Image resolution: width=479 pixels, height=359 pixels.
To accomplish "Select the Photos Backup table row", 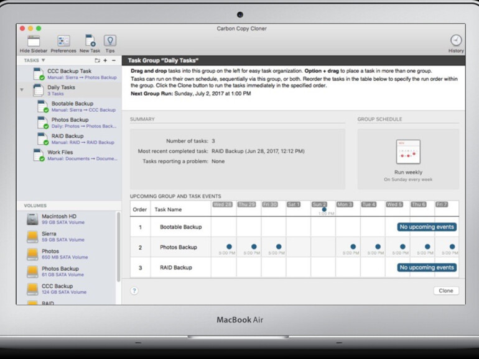I will click(x=294, y=247).
